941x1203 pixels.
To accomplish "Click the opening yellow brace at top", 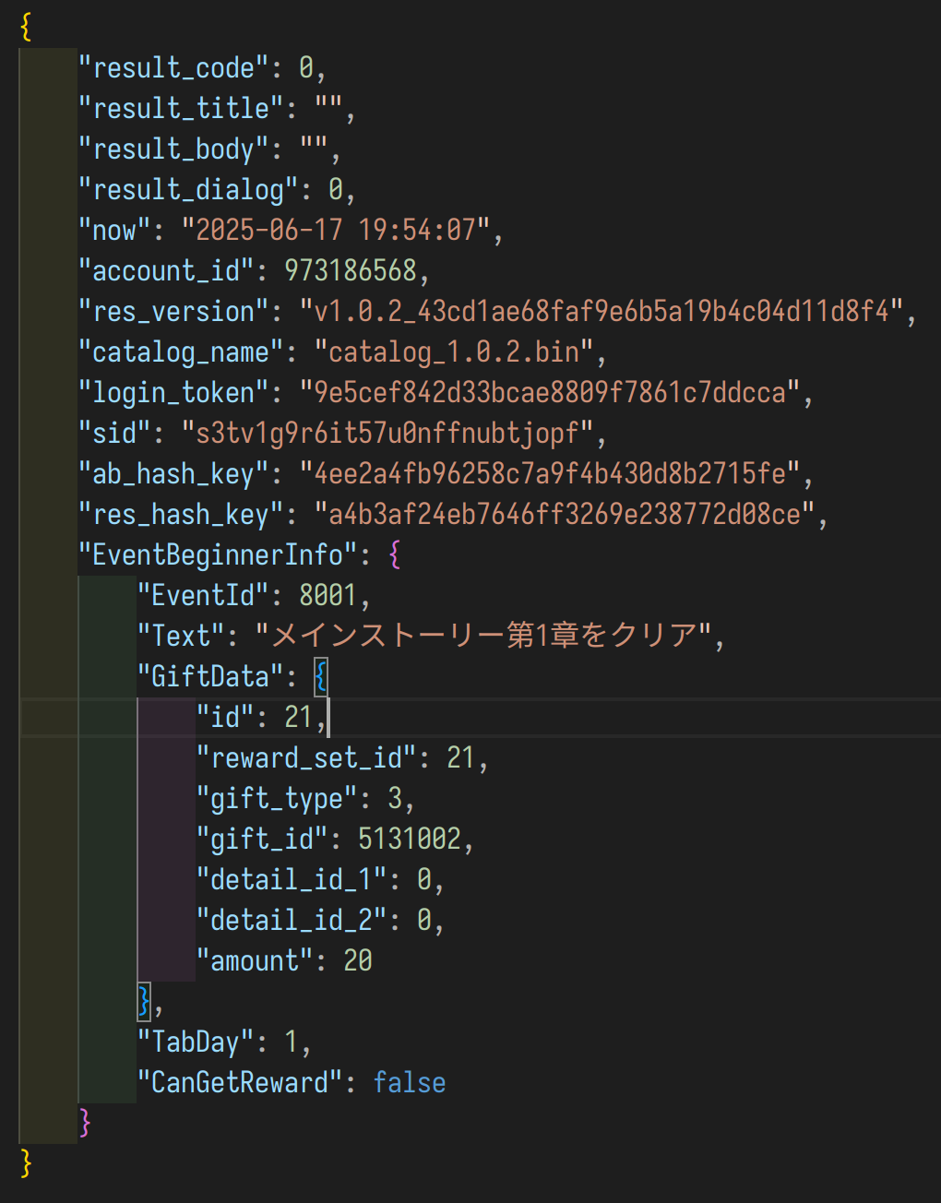I will (x=26, y=27).
